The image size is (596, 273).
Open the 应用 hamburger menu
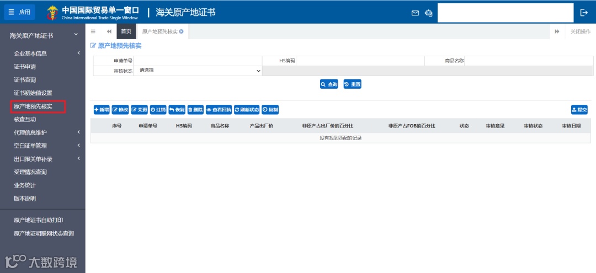click(19, 12)
